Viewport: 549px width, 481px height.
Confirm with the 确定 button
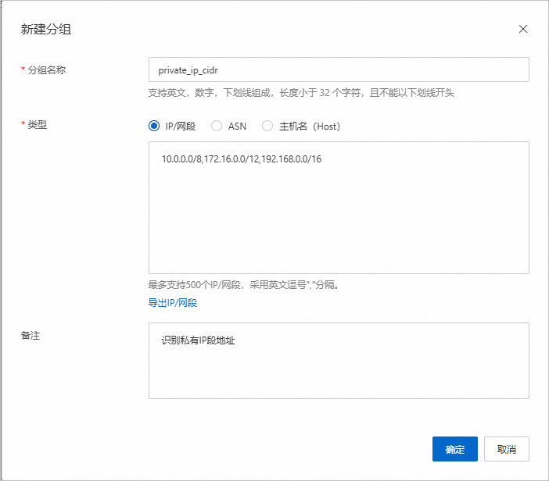455,449
